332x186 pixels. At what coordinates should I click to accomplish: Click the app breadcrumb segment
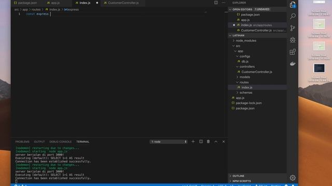click(25, 9)
